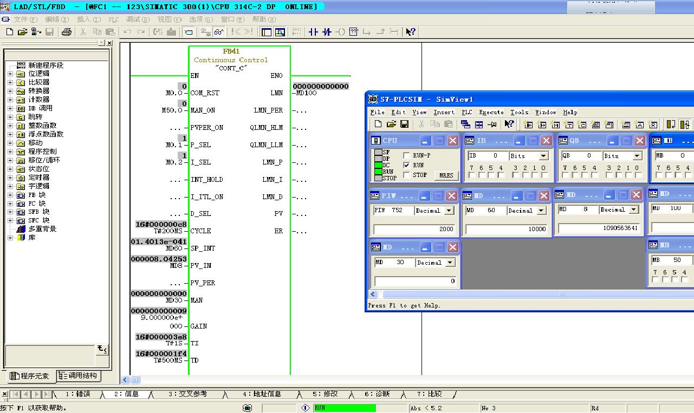The image size is (694, 413).
Task: Click the print icon in toolbar
Action: click(x=67, y=32)
